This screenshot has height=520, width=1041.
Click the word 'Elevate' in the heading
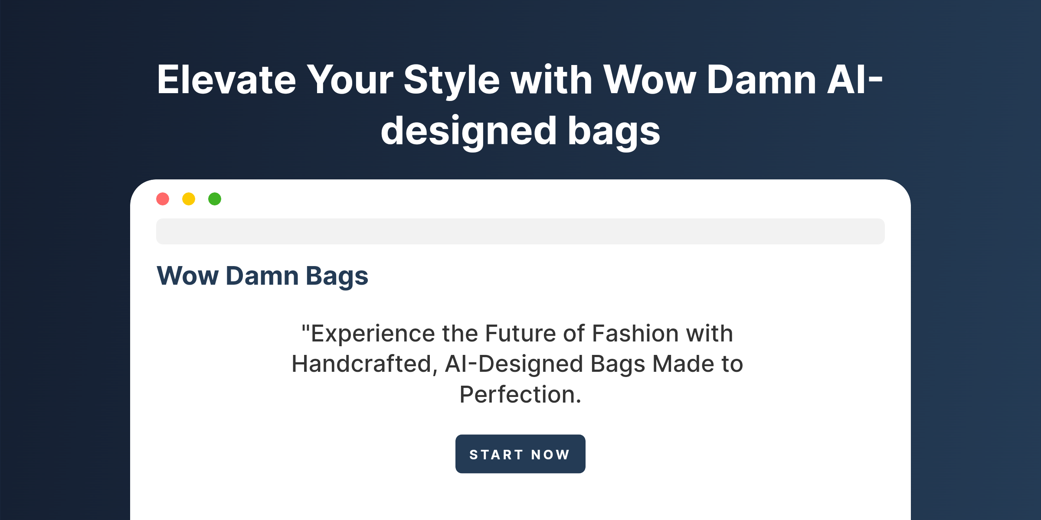click(x=226, y=80)
